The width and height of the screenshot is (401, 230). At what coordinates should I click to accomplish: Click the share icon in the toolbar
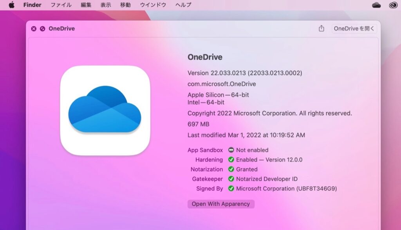click(x=322, y=29)
